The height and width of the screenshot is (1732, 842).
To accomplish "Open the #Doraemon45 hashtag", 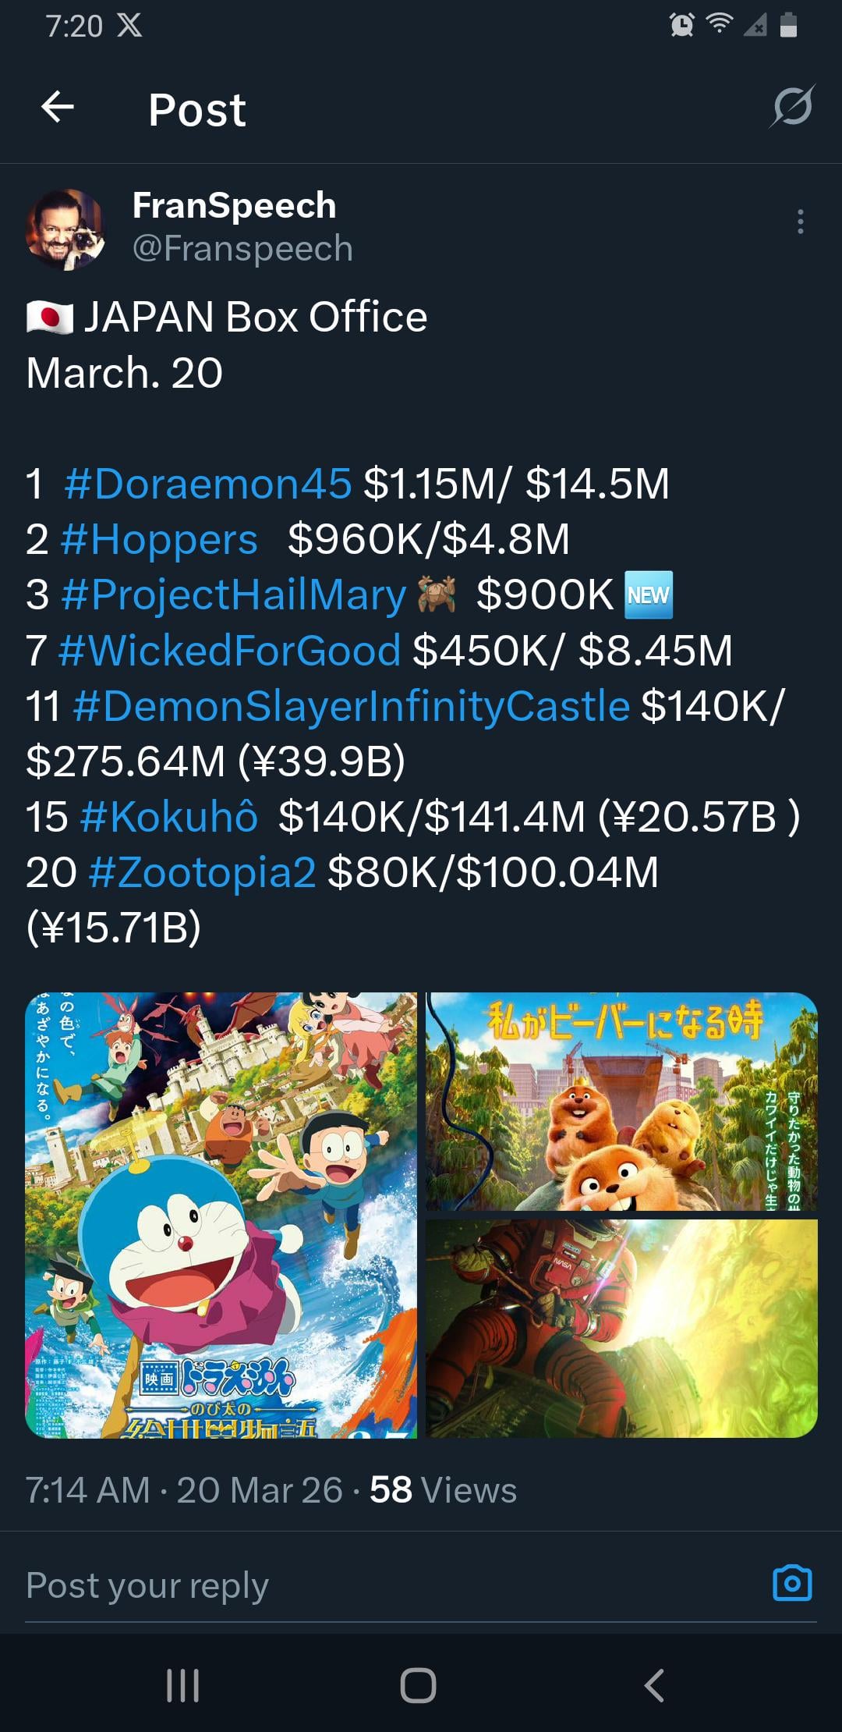I will [208, 484].
